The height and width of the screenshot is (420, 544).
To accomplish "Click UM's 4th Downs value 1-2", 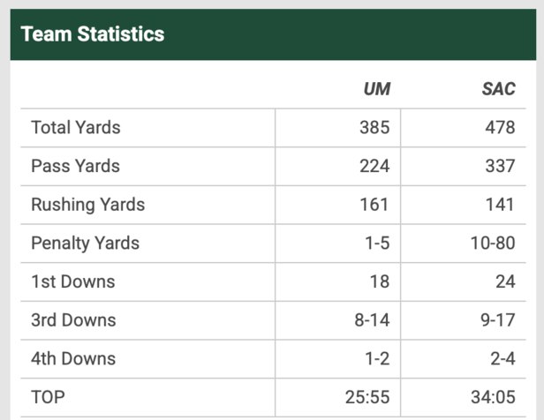I will click(377, 359).
